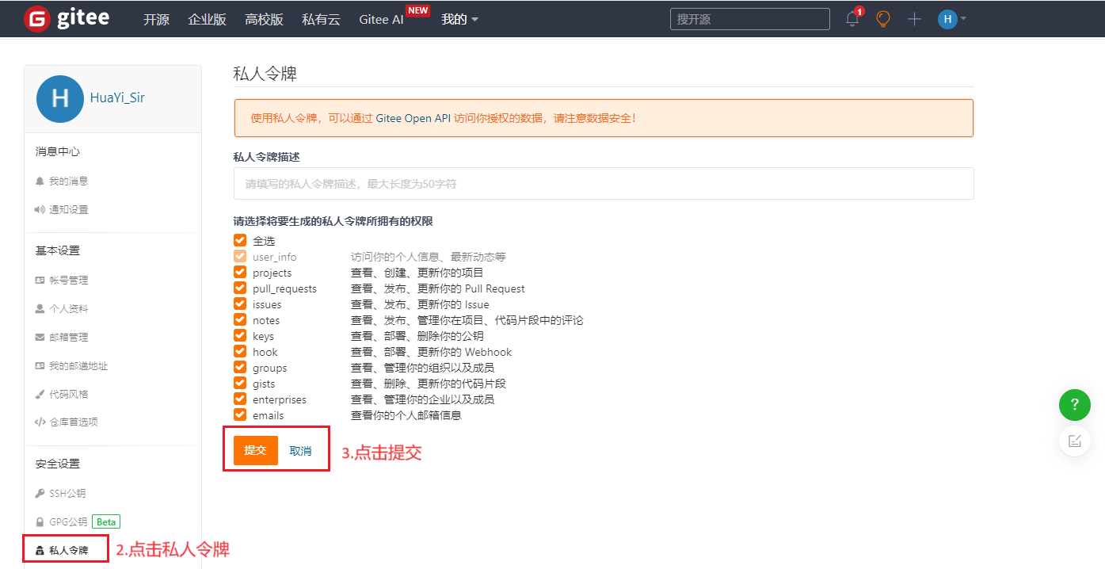Click the 取消 cancel link

tap(300, 451)
